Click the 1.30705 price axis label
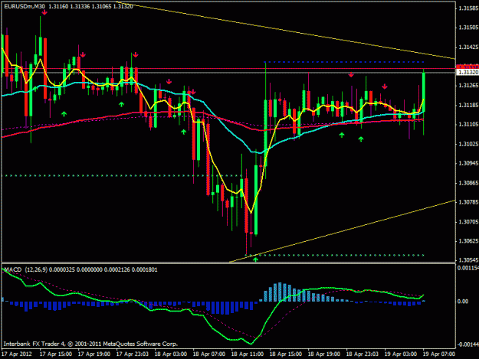The width and height of the screenshot is (479, 359). click(x=468, y=222)
